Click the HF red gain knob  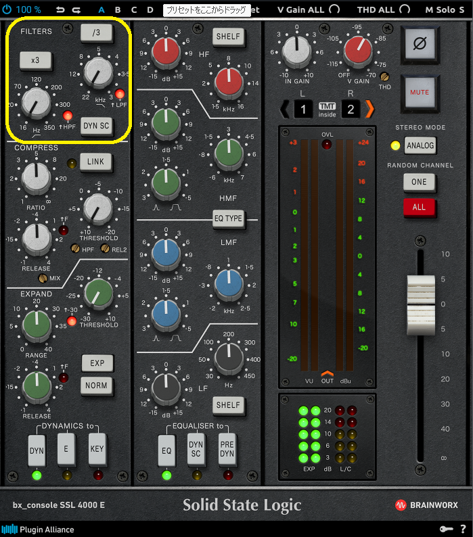click(166, 51)
